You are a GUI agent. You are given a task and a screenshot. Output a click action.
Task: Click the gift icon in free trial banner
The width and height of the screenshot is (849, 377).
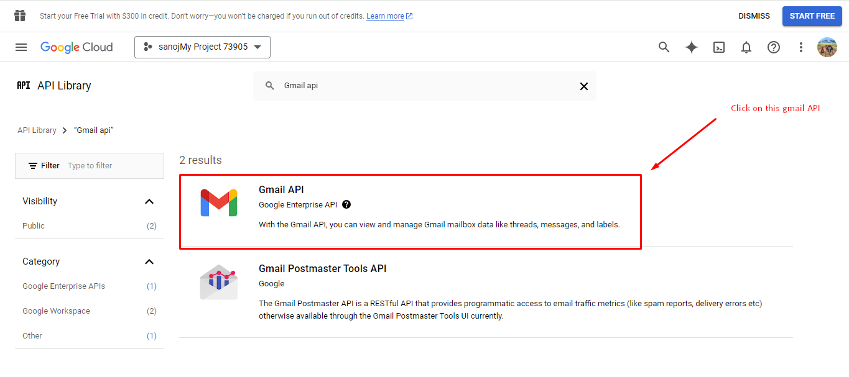point(20,16)
